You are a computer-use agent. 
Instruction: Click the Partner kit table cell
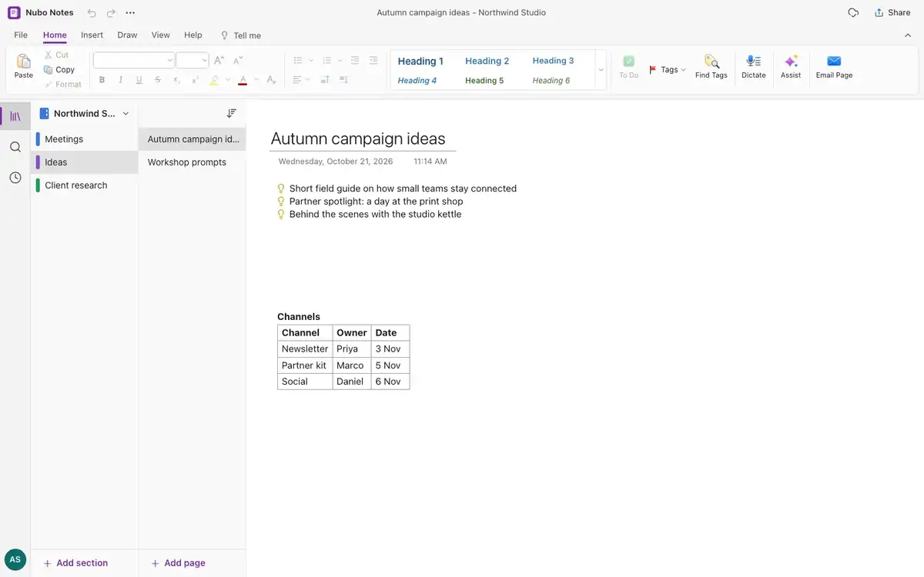point(304,365)
